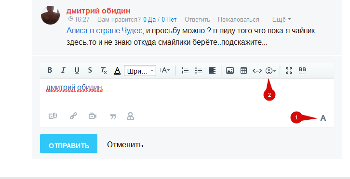Switch to BB code view
The height and width of the screenshot is (179, 350).
[302, 71]
